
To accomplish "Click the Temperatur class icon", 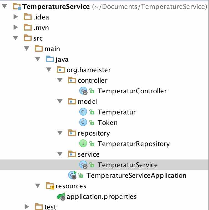I will 83,112.
